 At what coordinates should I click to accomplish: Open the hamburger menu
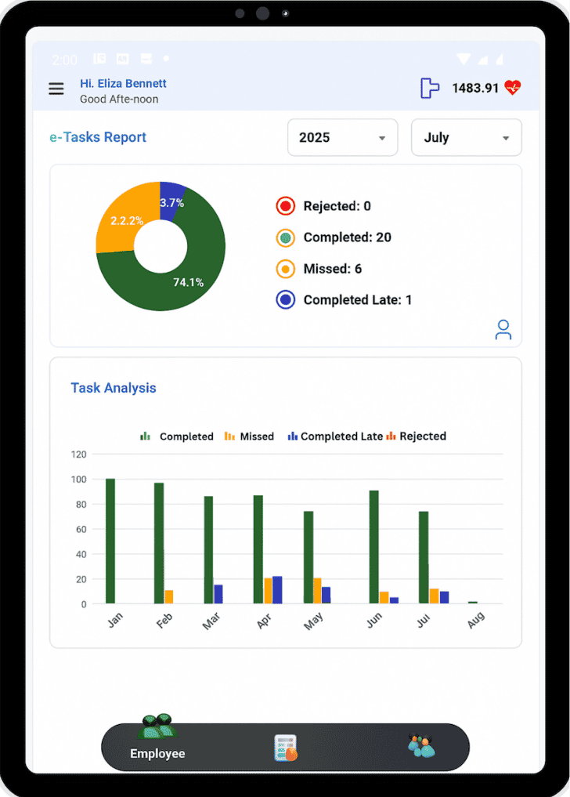tap(56, 89)
